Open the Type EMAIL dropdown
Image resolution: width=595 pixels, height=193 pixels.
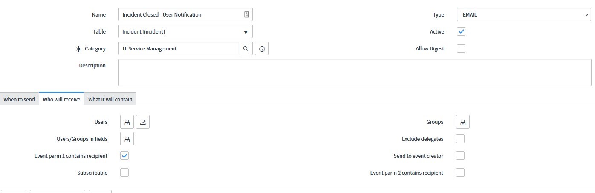[524, 14]
